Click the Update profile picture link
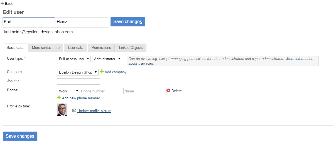 pyautogui.click(x=94, y=111)
